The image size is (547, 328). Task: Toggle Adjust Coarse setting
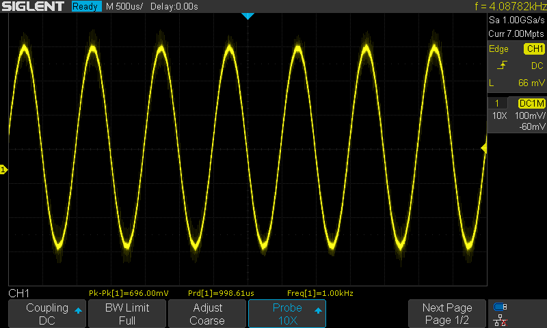pos(207,314)
